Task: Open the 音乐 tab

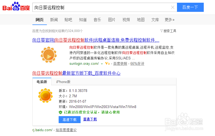Action: pos(97,20)
